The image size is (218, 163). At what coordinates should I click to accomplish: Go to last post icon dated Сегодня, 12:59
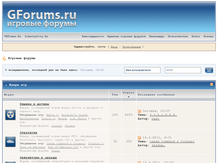[139, 111]
